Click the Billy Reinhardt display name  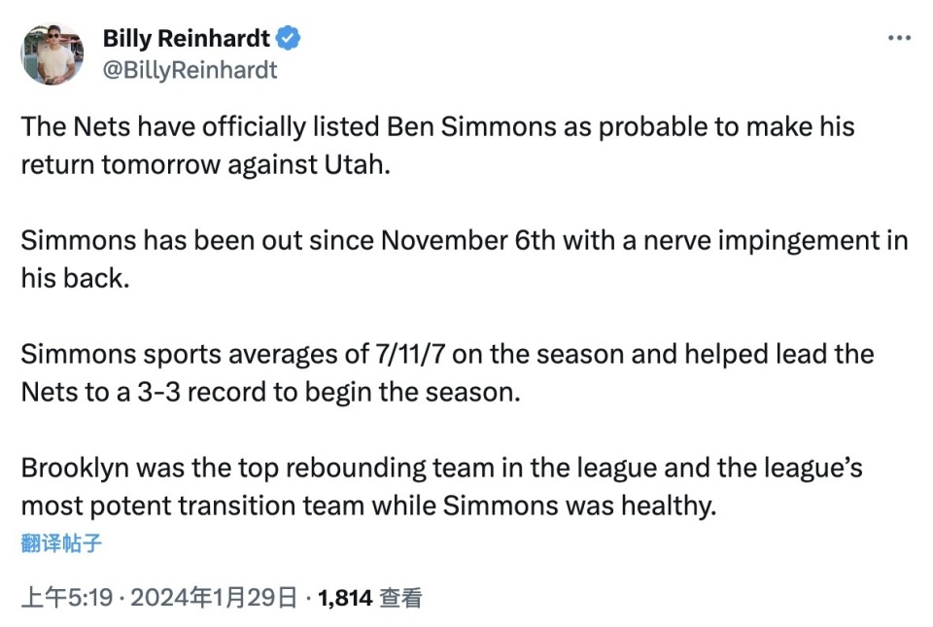point(187,38)
